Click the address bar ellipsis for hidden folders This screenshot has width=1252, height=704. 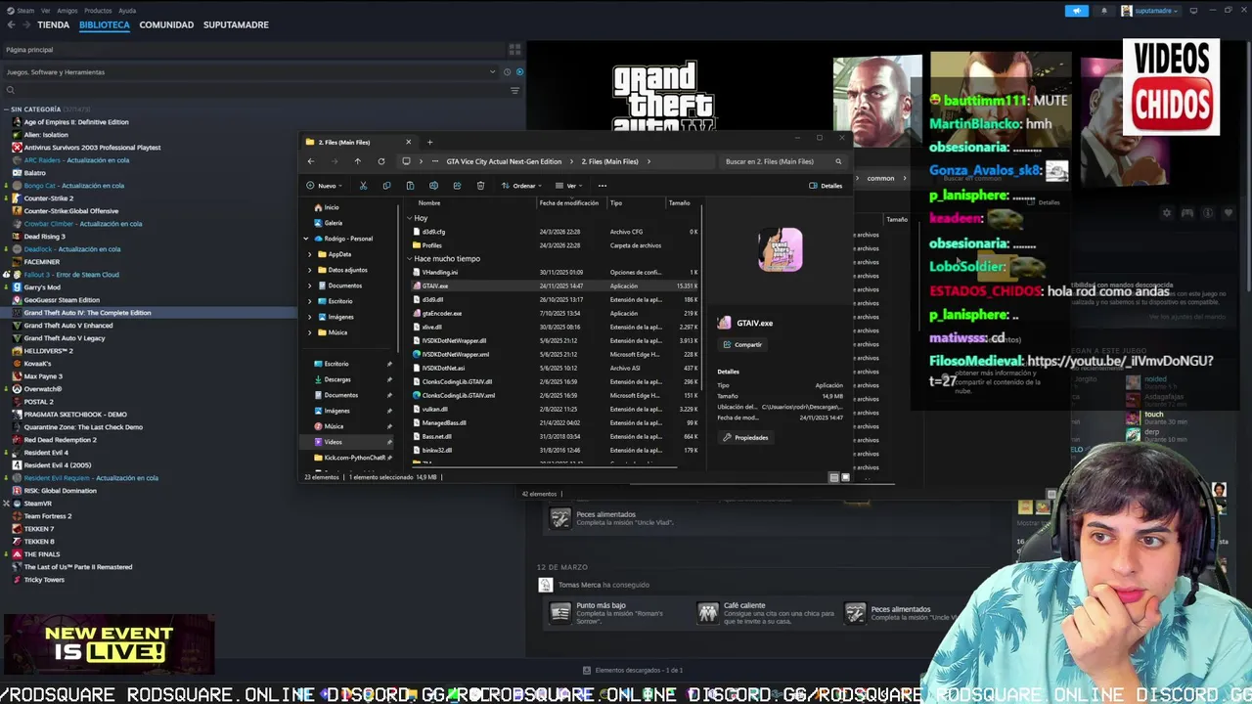tap(435, 161)
